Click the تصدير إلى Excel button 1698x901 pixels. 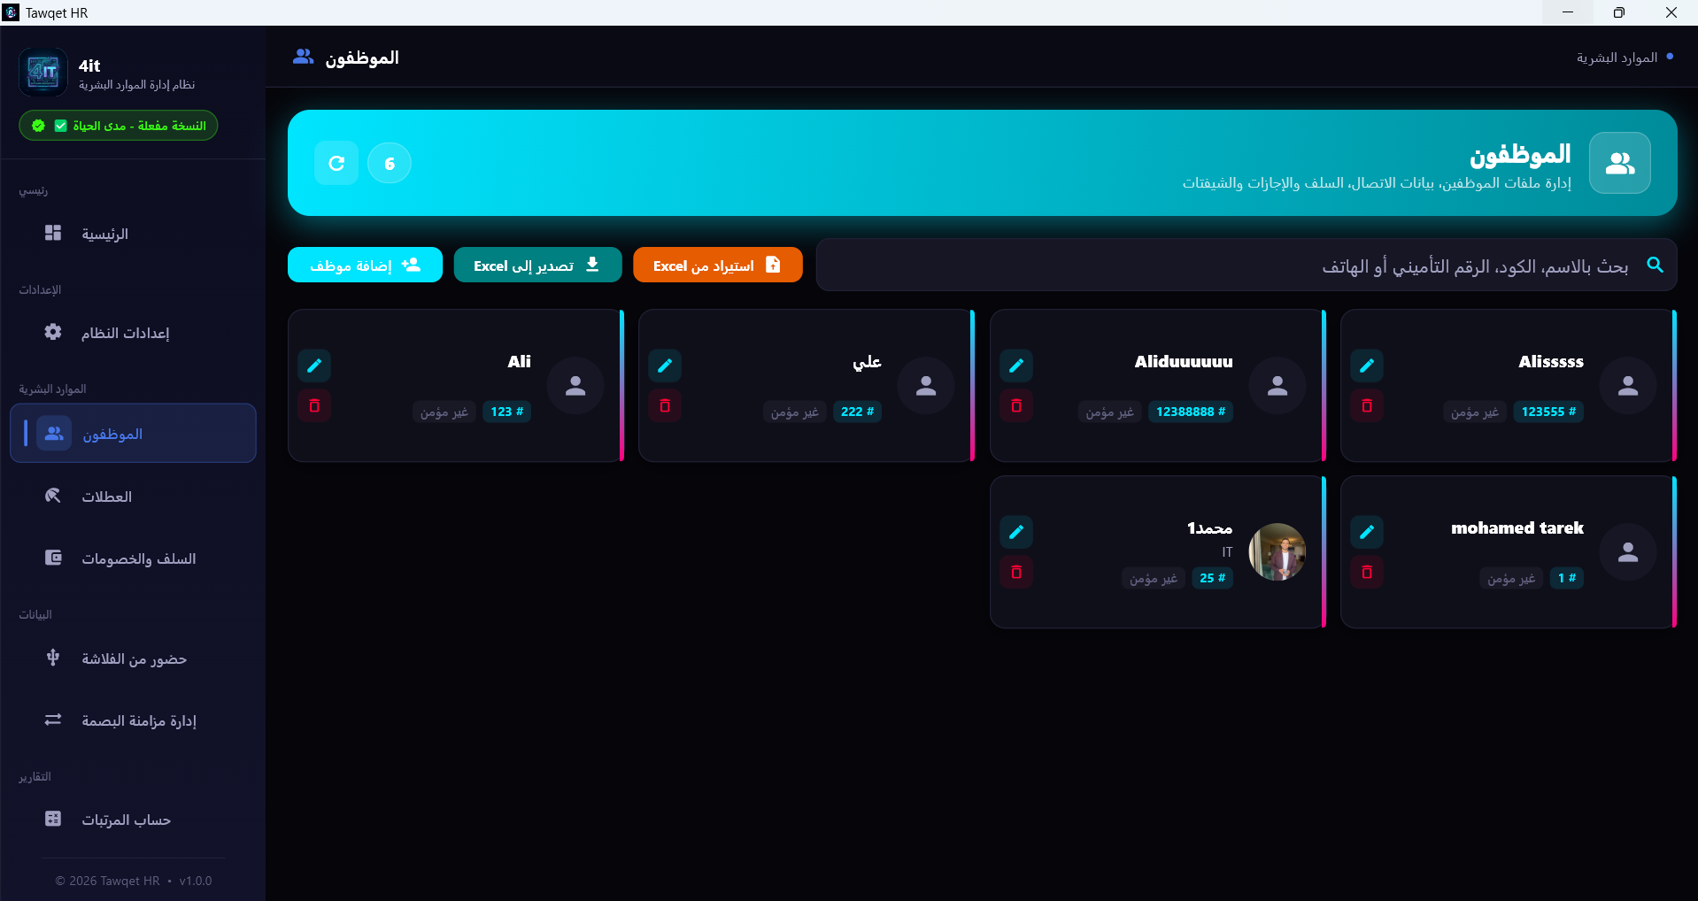pos(537,265)
